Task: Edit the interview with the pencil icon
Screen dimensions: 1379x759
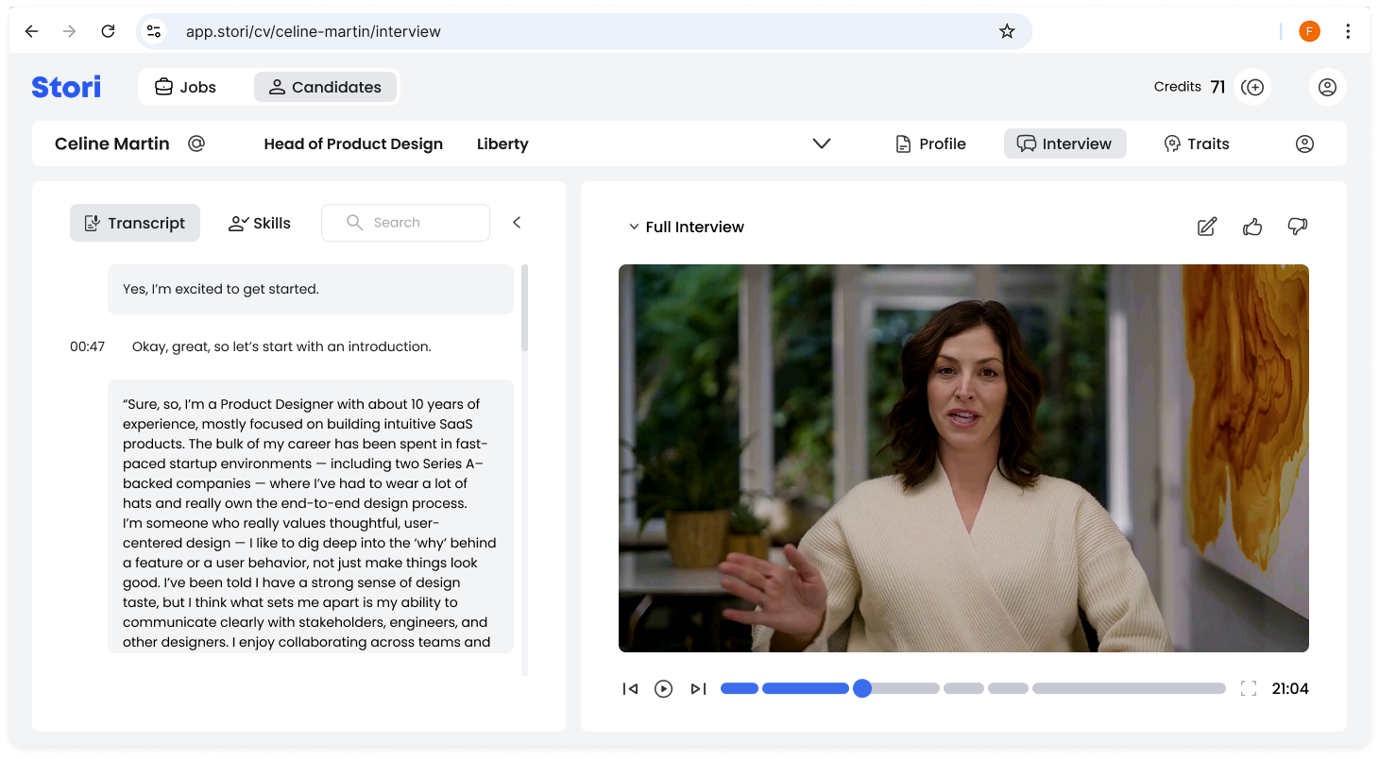Action: point(1207,227)
